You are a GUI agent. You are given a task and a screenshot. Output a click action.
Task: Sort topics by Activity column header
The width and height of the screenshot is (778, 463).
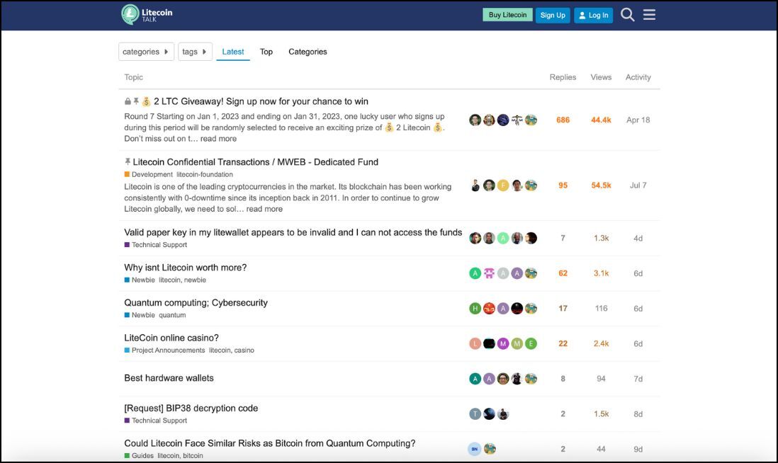click(x=638, y=77)
